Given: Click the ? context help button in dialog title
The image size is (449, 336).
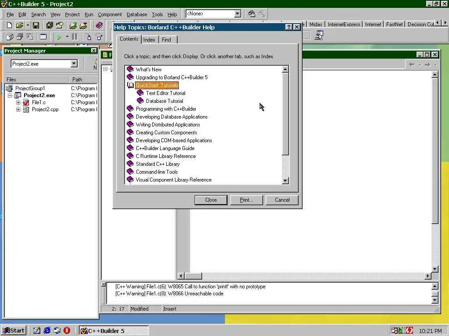Looking at the screenshot, I should click(x=289, y=27).
